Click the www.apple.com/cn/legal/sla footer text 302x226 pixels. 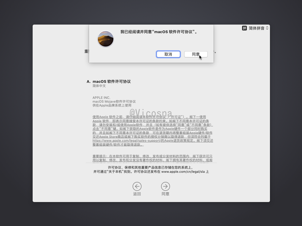coord(183,172)
